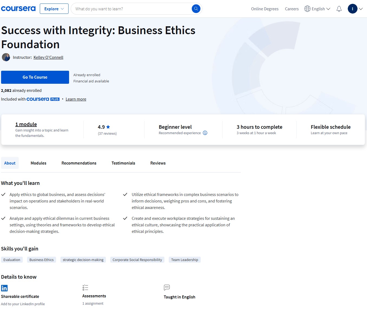This screenshot has width=367, height=309.
Task: Select the Business Ethics skill tag
Action: click(41, 260)
